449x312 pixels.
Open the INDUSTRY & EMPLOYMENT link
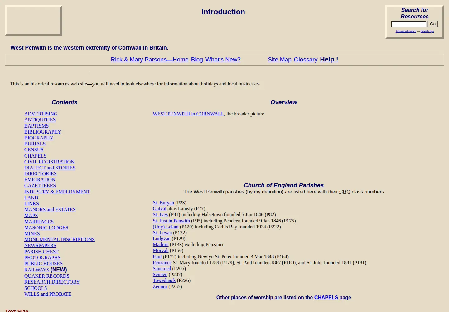[x=57, y=192]
